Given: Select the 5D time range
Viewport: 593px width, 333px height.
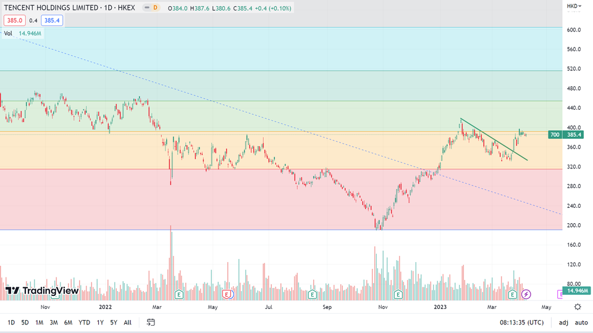Looking at the screenshot, I should tap(25, 323).
